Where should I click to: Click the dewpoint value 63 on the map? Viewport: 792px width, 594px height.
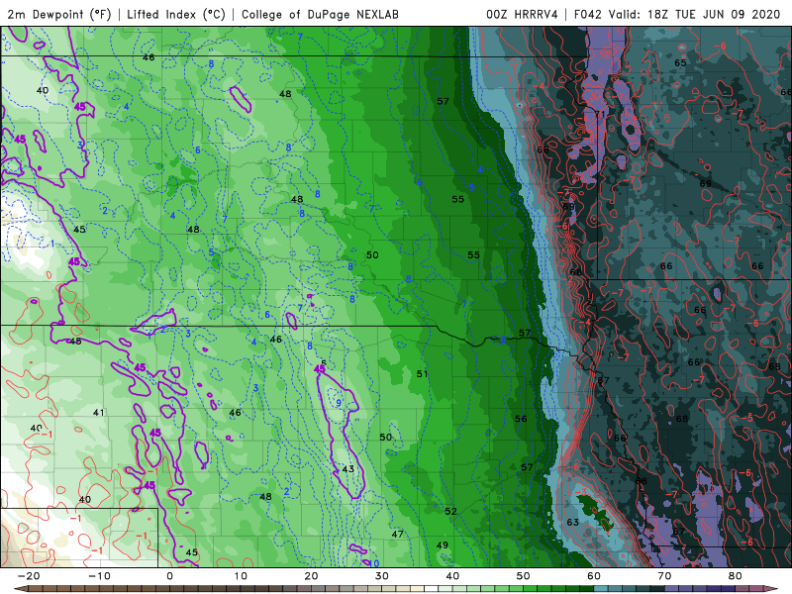[x=572, y=523]
